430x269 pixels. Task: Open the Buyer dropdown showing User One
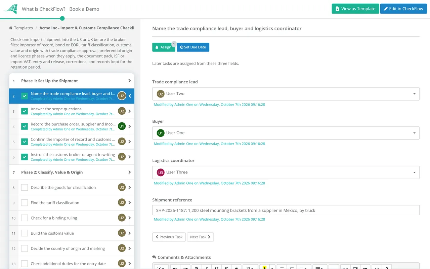click(286, 133)
